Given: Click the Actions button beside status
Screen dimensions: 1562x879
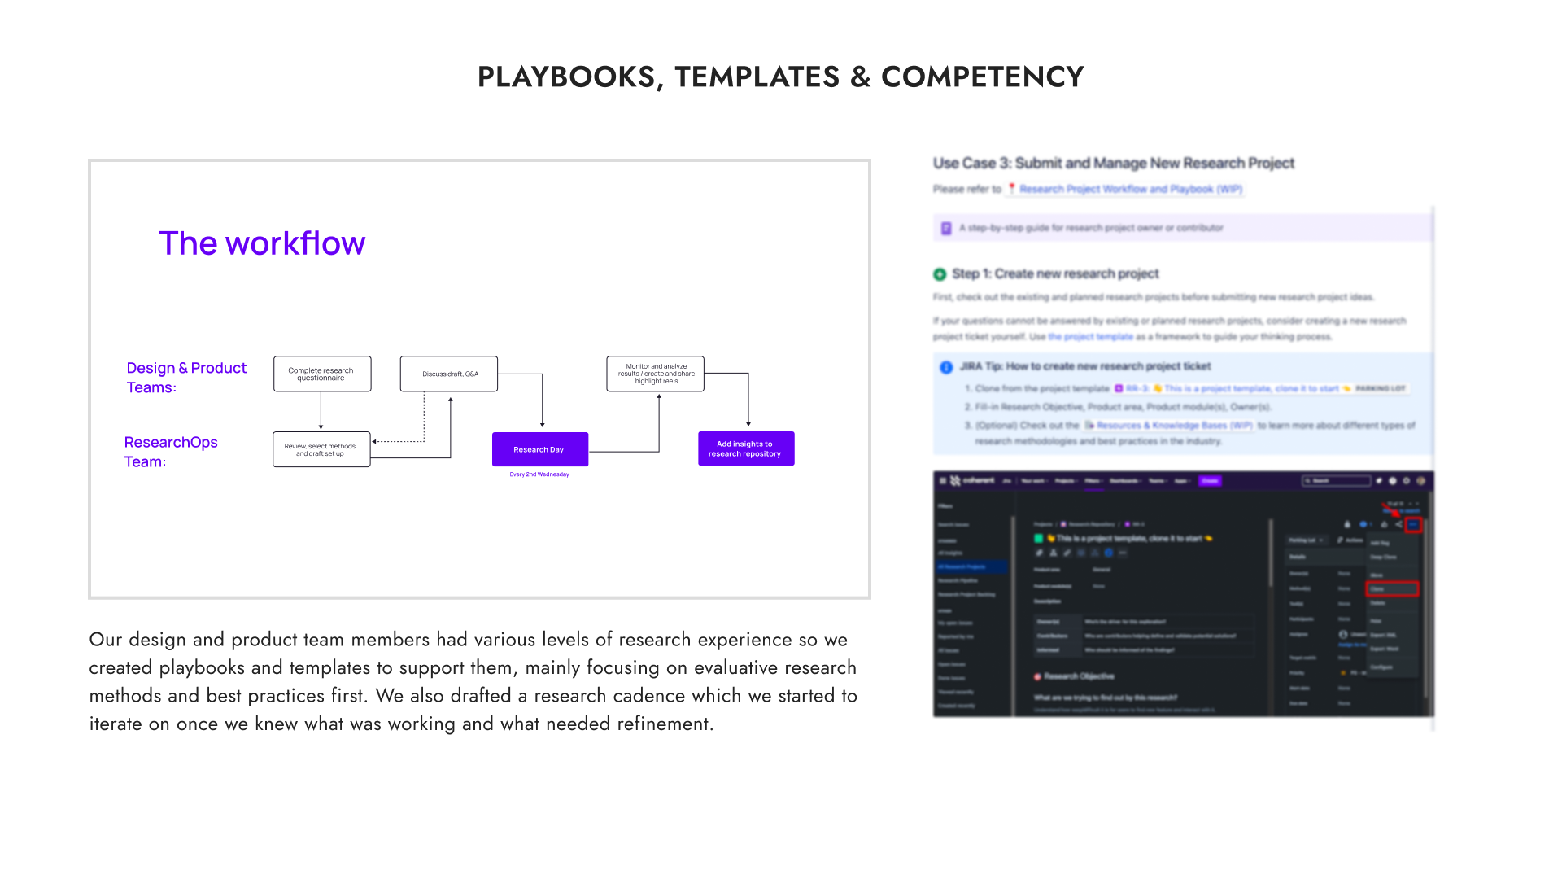Looking at the screenshot, I should point(1350,540).
